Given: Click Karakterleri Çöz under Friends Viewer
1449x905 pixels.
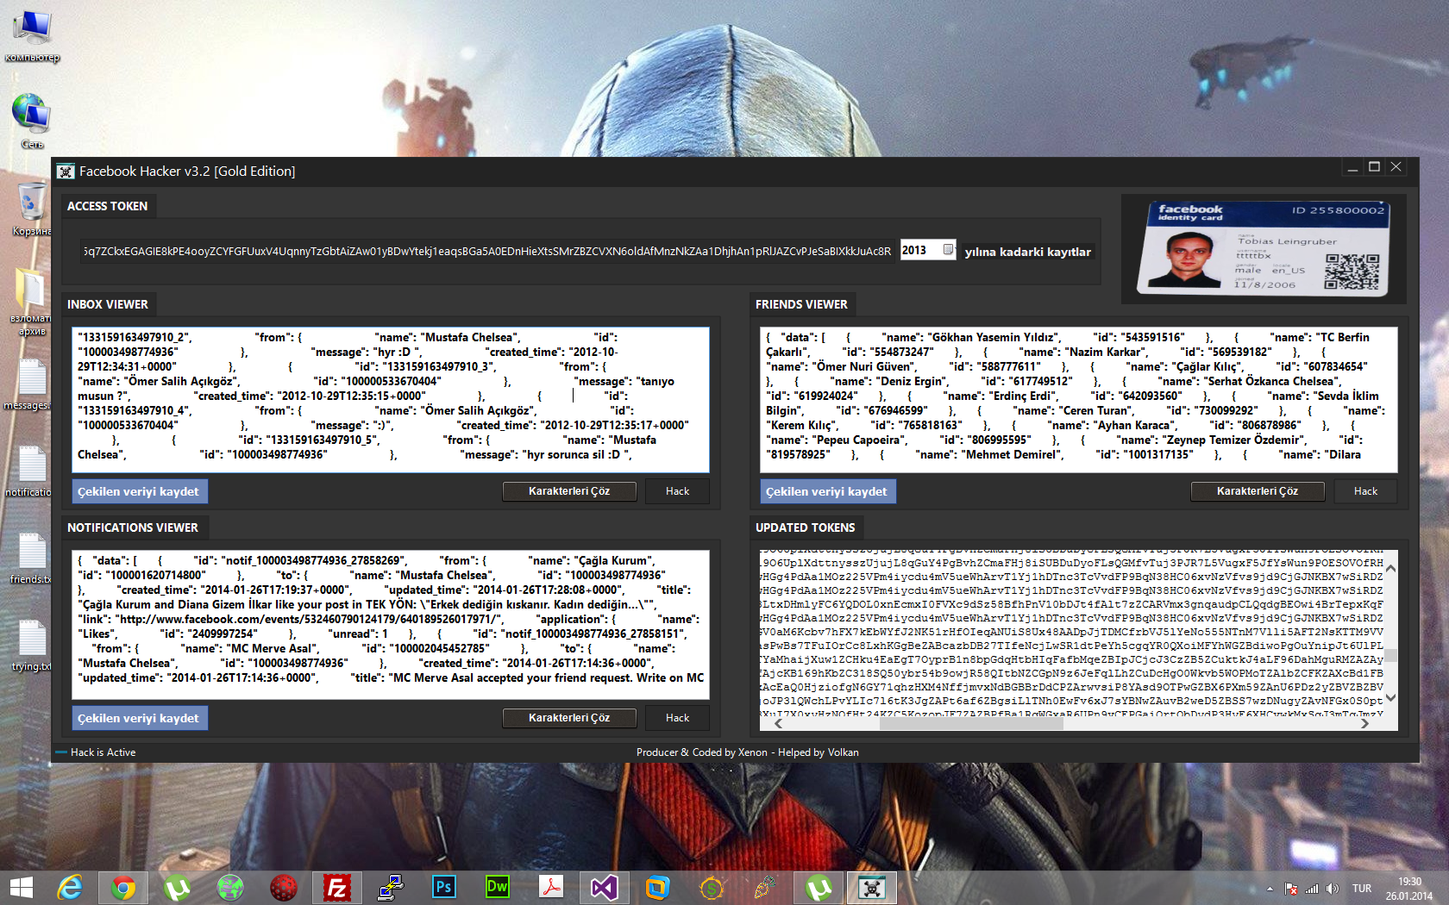Looking at the screenshot, I should click(x=1258, y=491).
